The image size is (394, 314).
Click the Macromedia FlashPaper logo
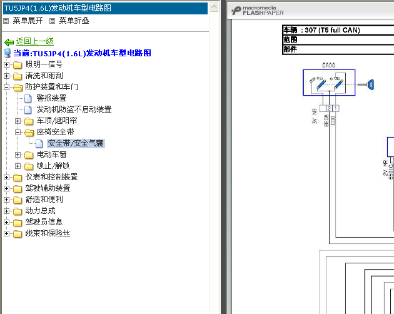[257, 11]
